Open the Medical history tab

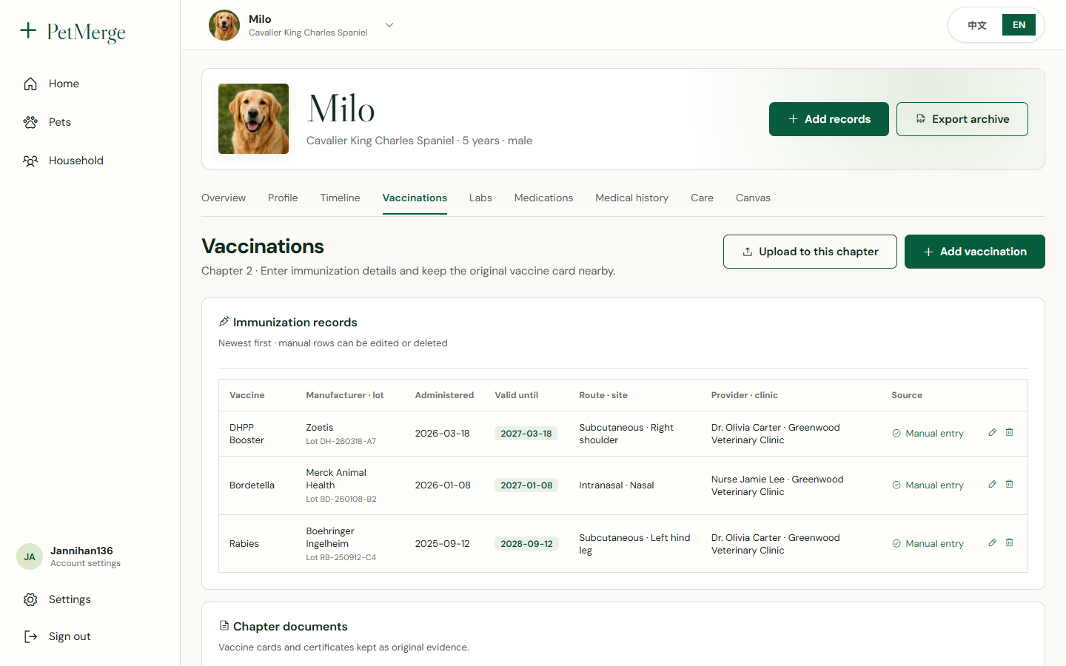click(x=631, y=198)
